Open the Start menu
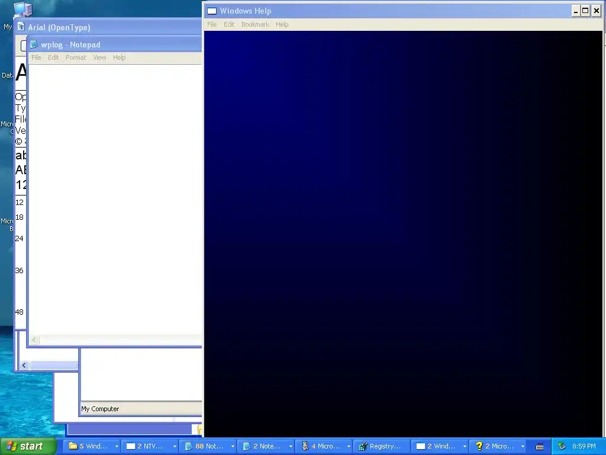Image resolution: width=606 pixels, height=455 pixels. (28, 446)
